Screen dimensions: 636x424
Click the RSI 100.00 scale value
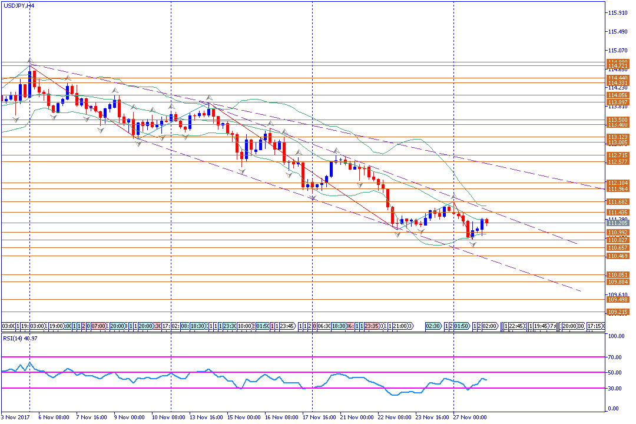(x=617, y=336)
